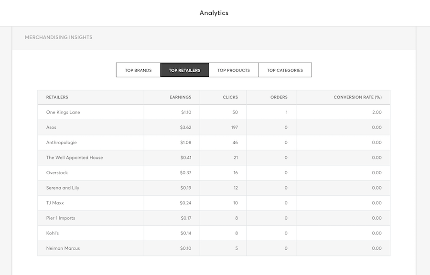Viewport: 430px width, 275px height.
Task: Click the Analytics page title
Action: pos(214,13)
